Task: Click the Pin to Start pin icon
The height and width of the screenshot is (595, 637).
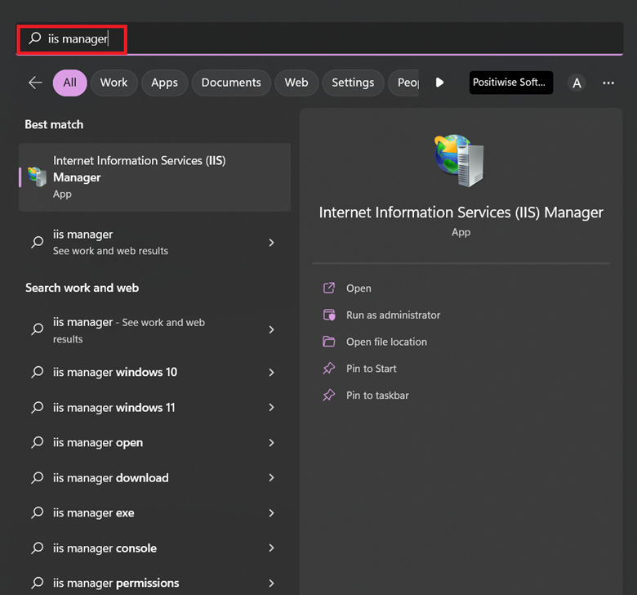Action: [x=328, y=369]
